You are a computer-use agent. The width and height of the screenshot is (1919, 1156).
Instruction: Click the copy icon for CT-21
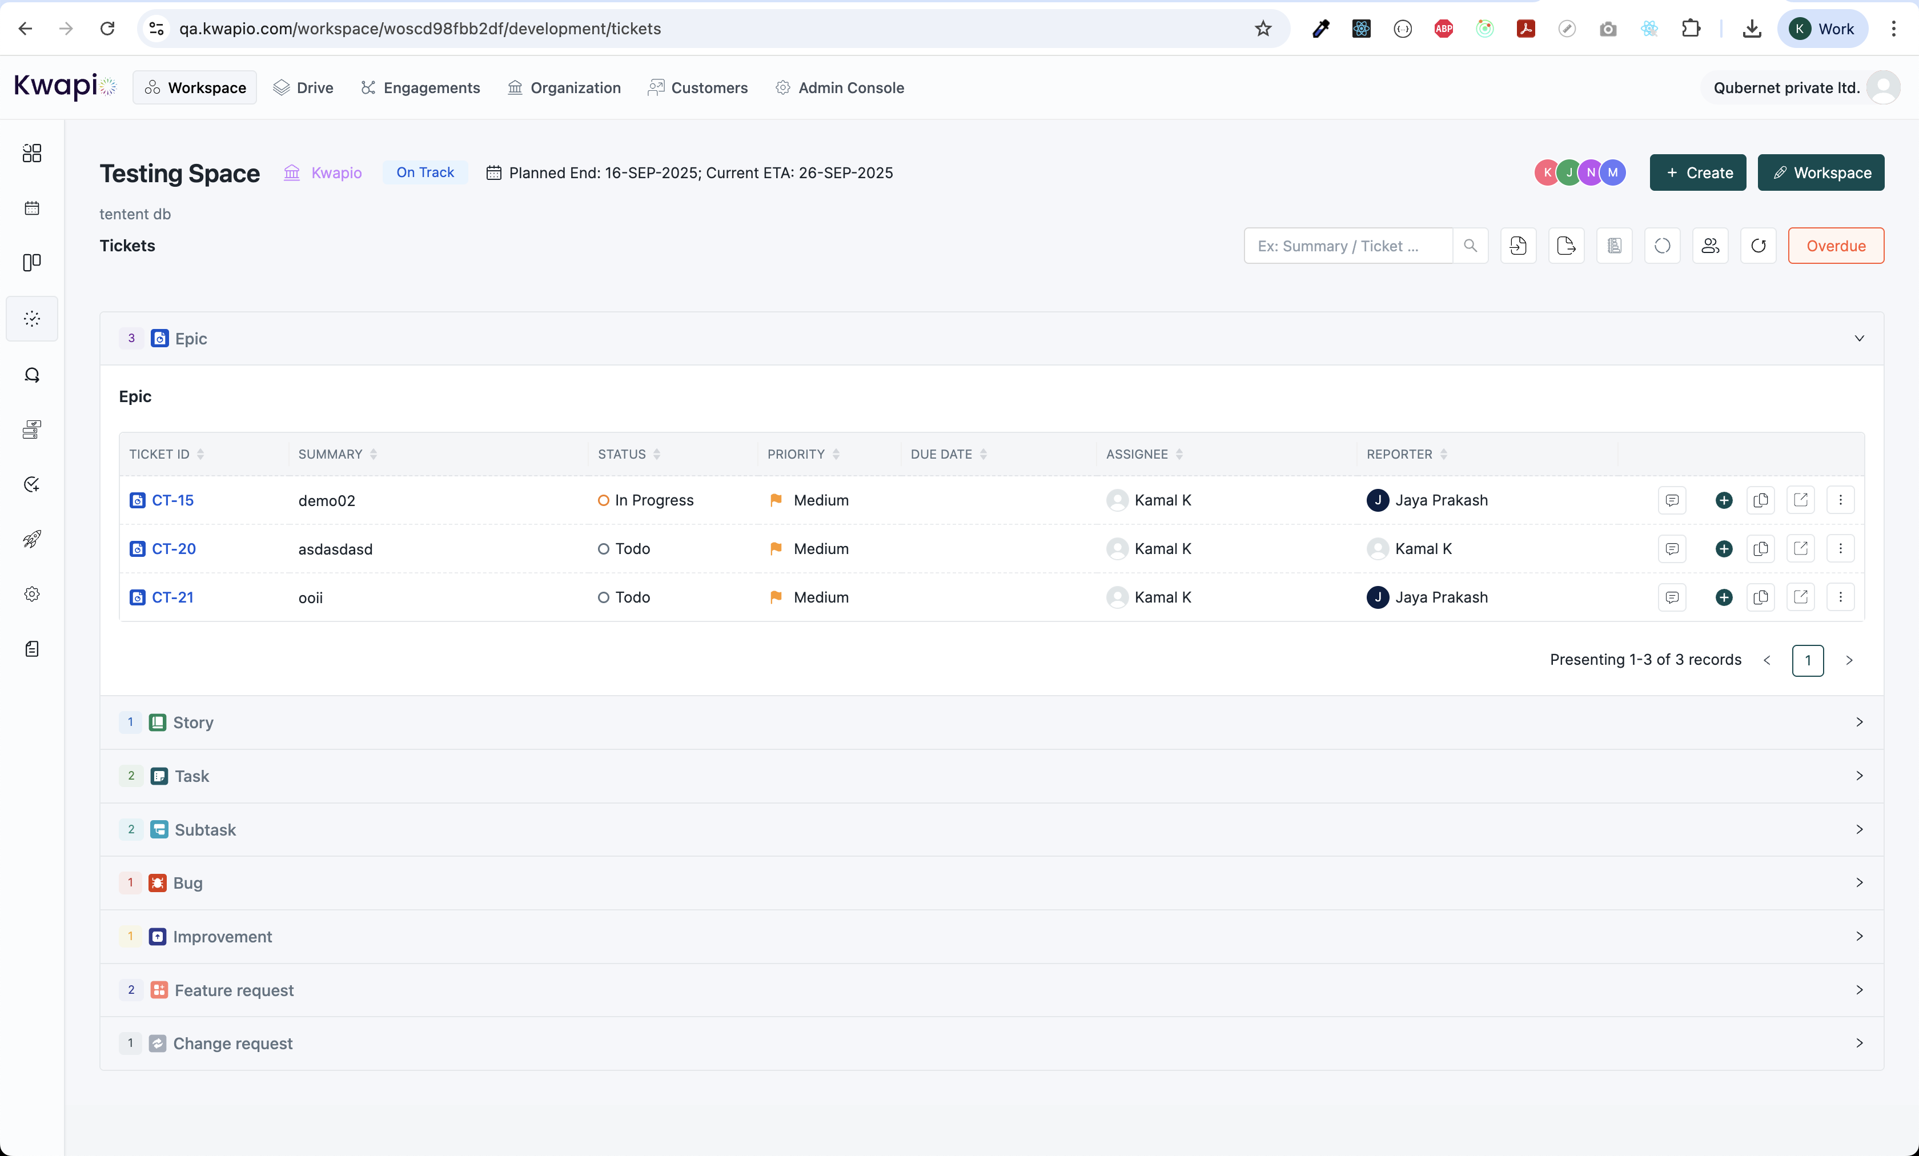tap(1760, 597)
